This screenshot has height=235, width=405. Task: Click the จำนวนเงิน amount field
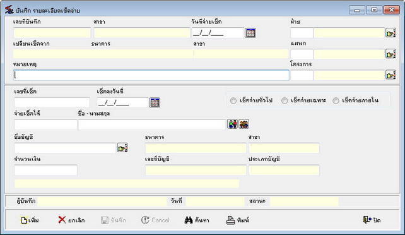[45, 170]
